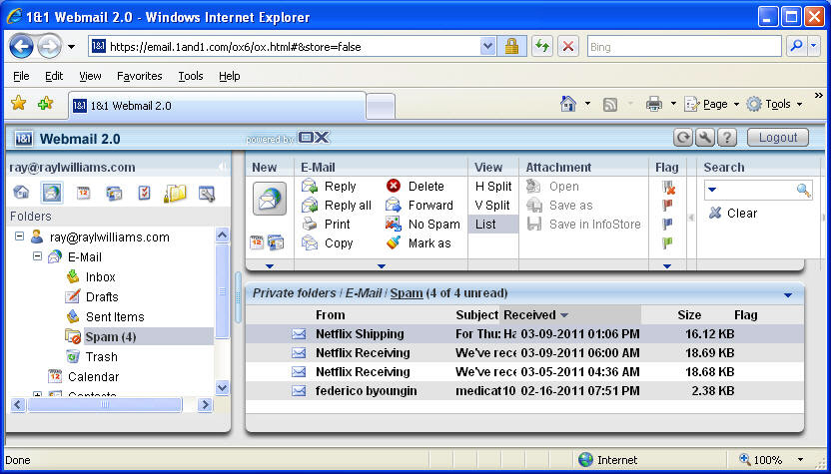Click the start page home icon in sidebar
Image resolution: width=831 pixels, height=474 pixels.
[x=21, y=193]
